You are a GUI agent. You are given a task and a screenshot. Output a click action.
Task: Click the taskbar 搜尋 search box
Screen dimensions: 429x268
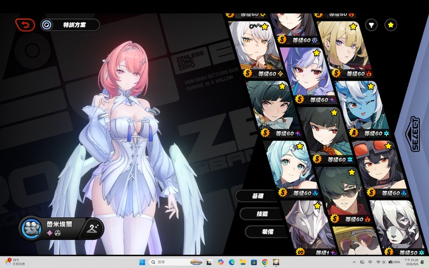pyautogui.click(x=176, y=262)
